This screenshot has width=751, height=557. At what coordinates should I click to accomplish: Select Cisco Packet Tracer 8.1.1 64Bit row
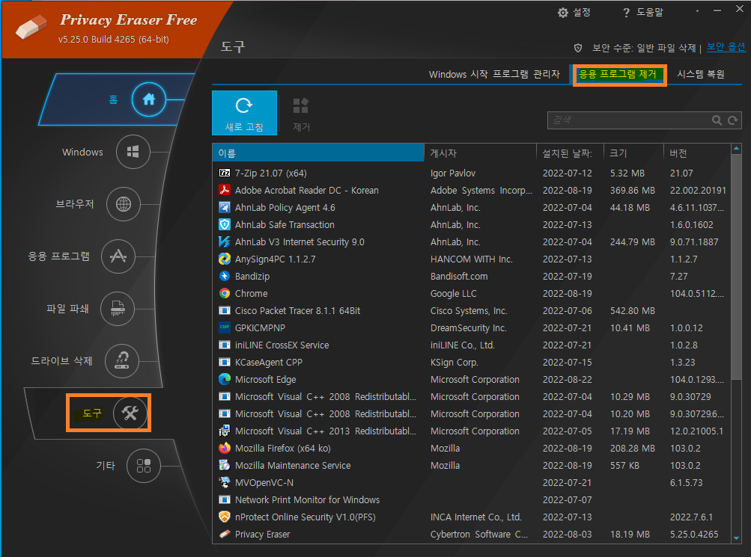(472, 311)
